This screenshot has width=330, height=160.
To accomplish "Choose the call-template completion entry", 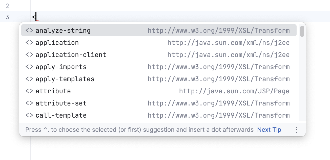I will 61,115.
